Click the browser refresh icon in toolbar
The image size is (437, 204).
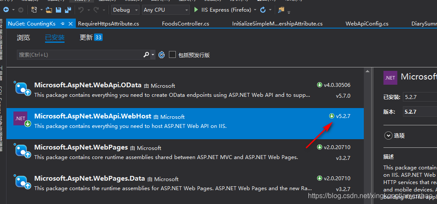[263, 10]
